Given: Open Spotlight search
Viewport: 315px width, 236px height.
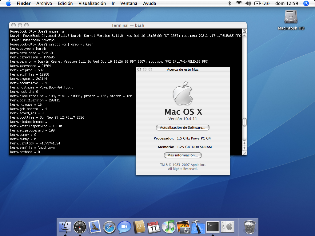Looking at the screenshot, I should pos(306,3).
